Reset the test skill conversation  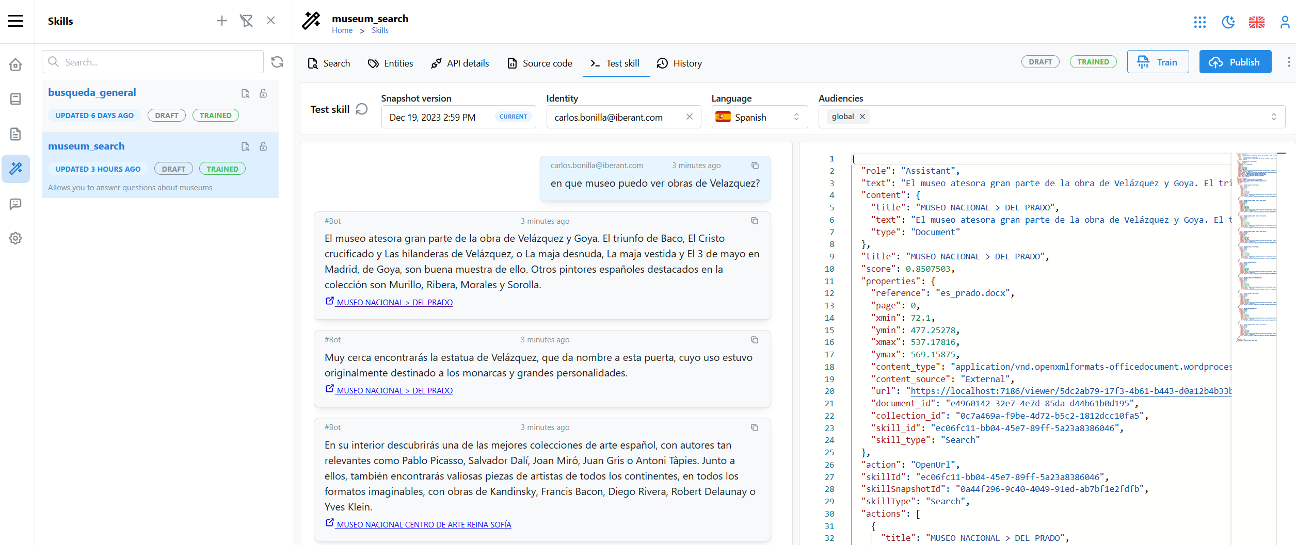(362, 109)
